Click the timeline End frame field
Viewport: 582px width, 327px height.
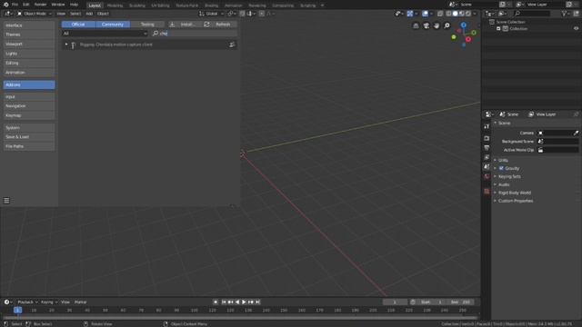click(x=461, y=302)
